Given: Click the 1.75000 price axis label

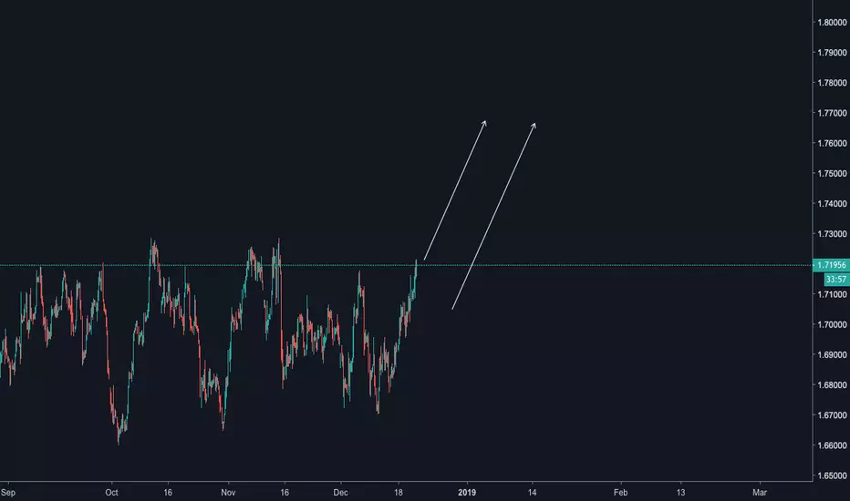Looking at the screenshot, I should [x=832, y=174].
